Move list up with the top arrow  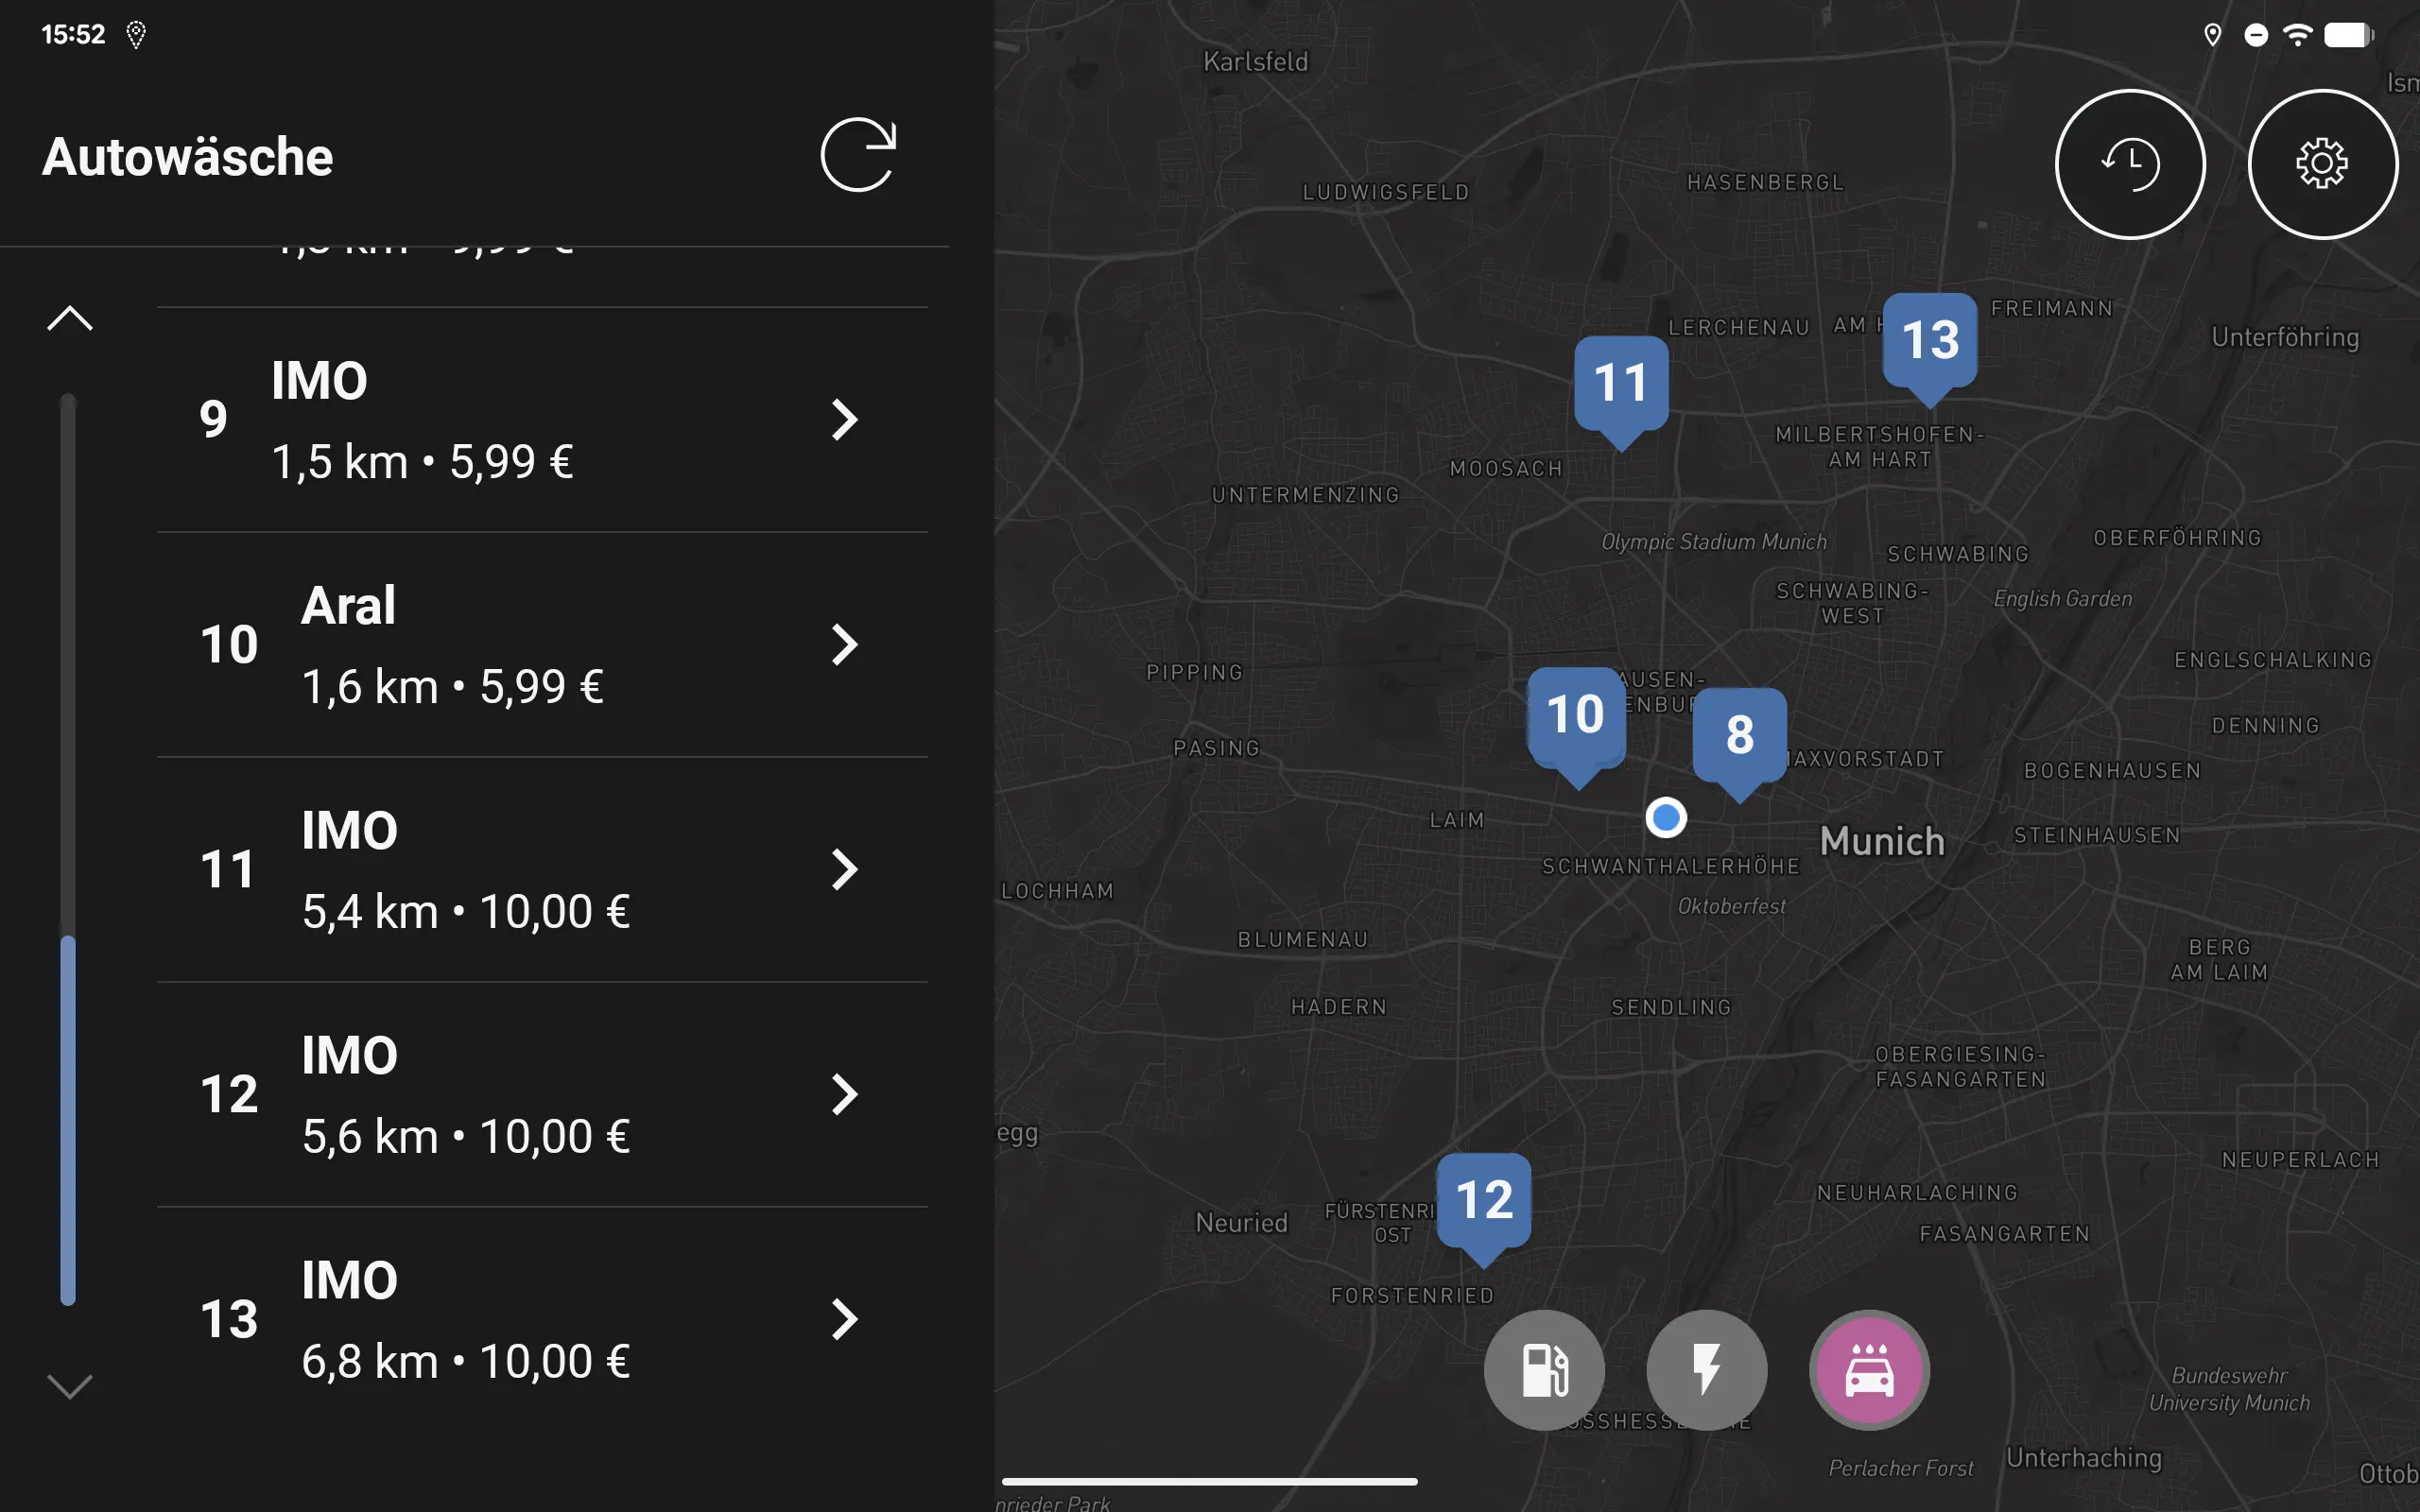point(70,318)
